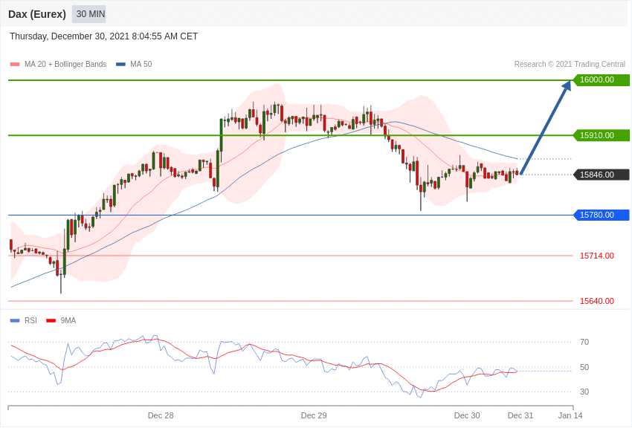The width and height of the screenshot is (632, 428).
Task: Click the red 9MA legend swatch
Action: (51, 321)
